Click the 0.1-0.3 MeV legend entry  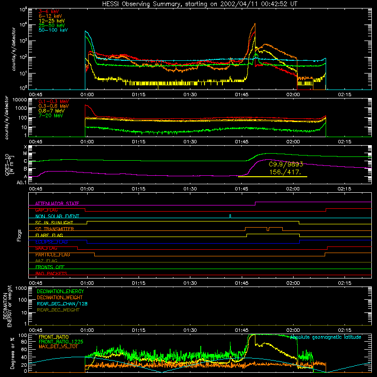pos(54,101)
